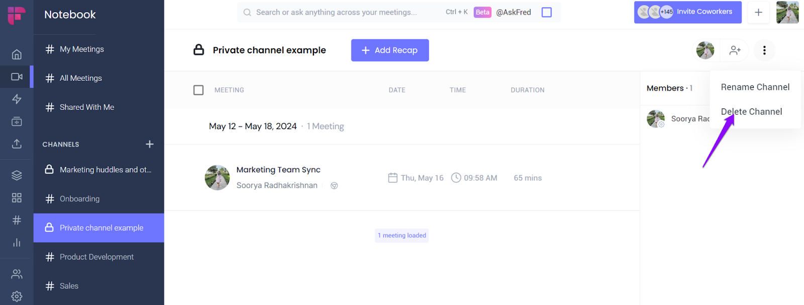Open the three-dot channel options menu
This screenshot has height=305, width=804.
tap(764, 50)
